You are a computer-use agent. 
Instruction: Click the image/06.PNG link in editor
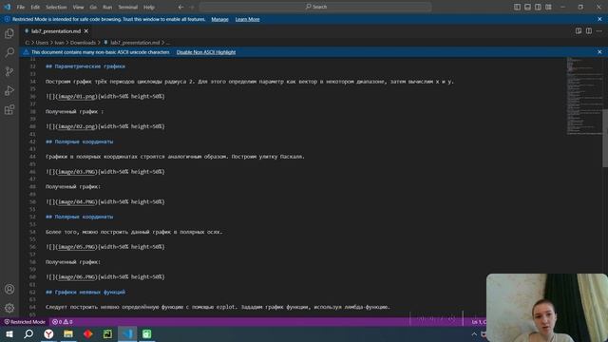click(77, 276)
